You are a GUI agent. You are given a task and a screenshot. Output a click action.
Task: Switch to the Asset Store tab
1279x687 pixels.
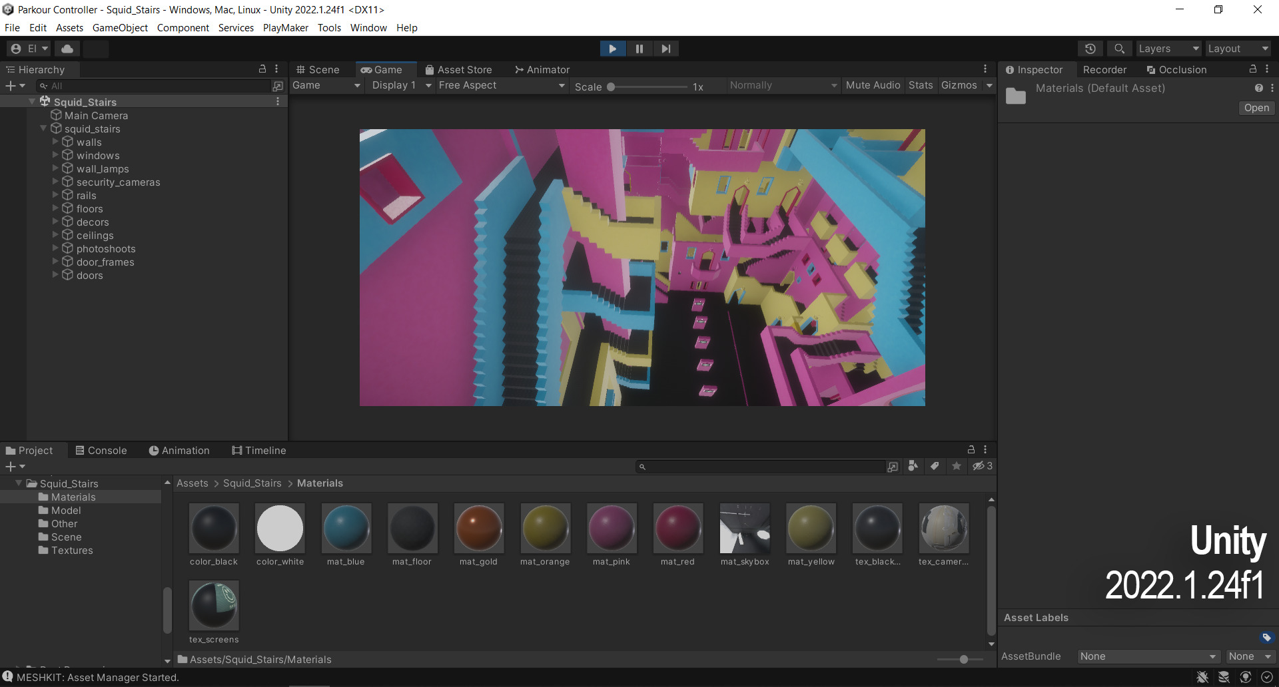click(x=458, y=69)
